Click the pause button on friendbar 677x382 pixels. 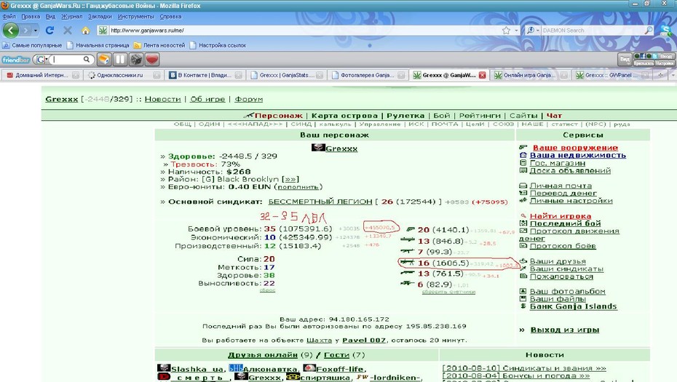[x=120, y=59]
